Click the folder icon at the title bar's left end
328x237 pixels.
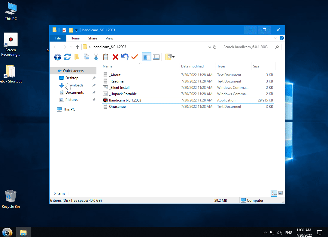54,30
